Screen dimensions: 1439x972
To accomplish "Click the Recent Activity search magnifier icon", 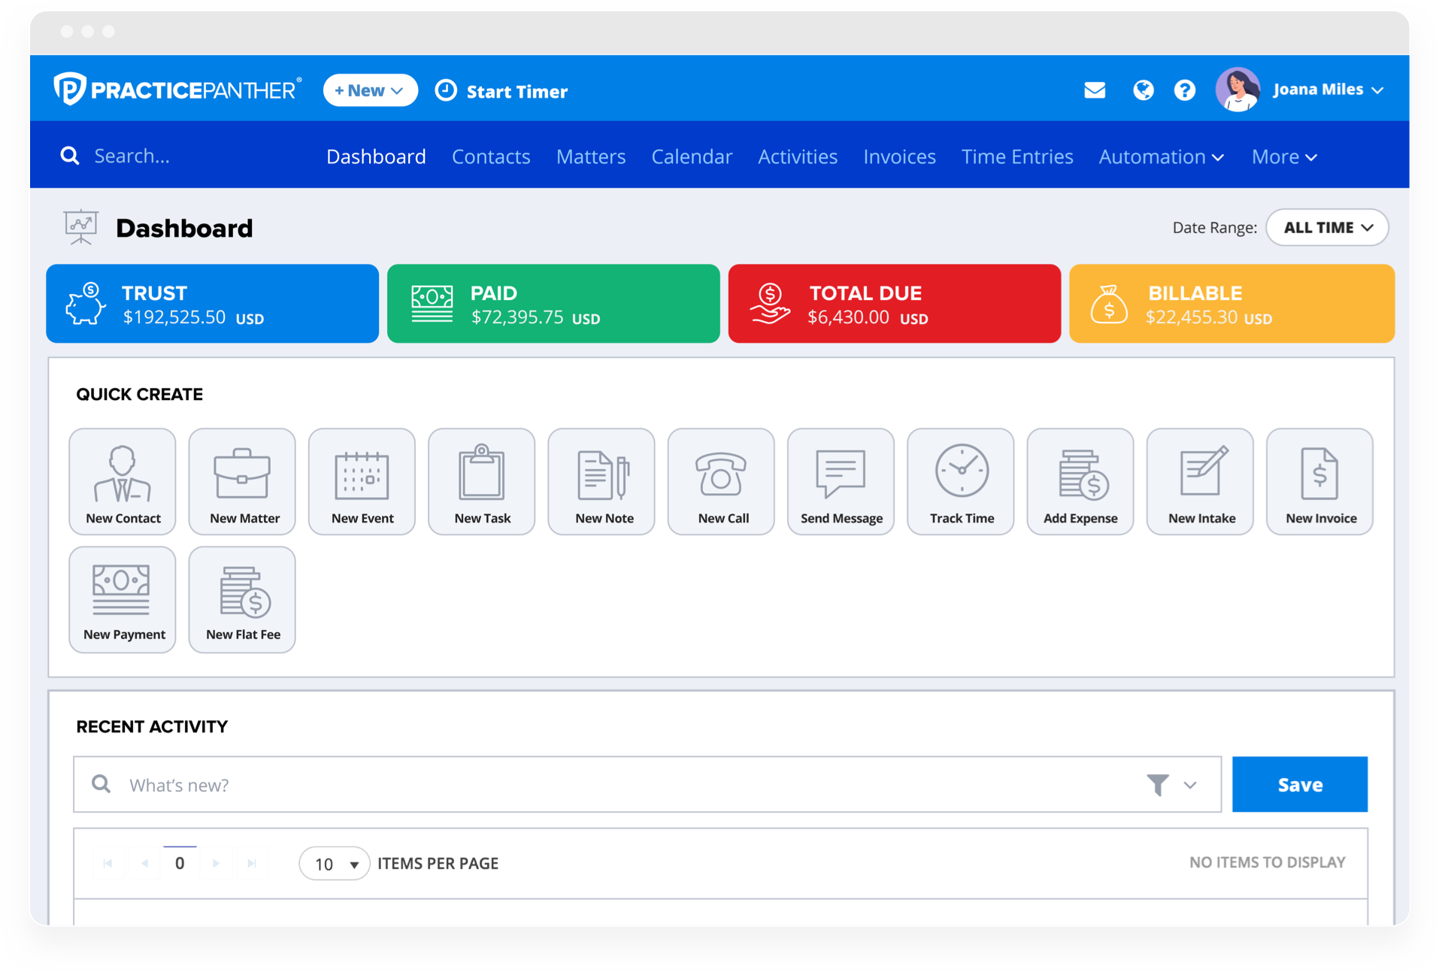I will (x=101, y=784).
